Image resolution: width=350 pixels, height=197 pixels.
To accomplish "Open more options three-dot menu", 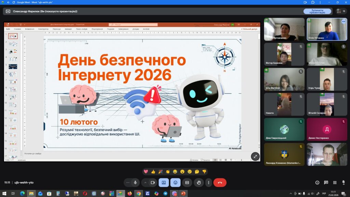I will click(x=208, y=183).
